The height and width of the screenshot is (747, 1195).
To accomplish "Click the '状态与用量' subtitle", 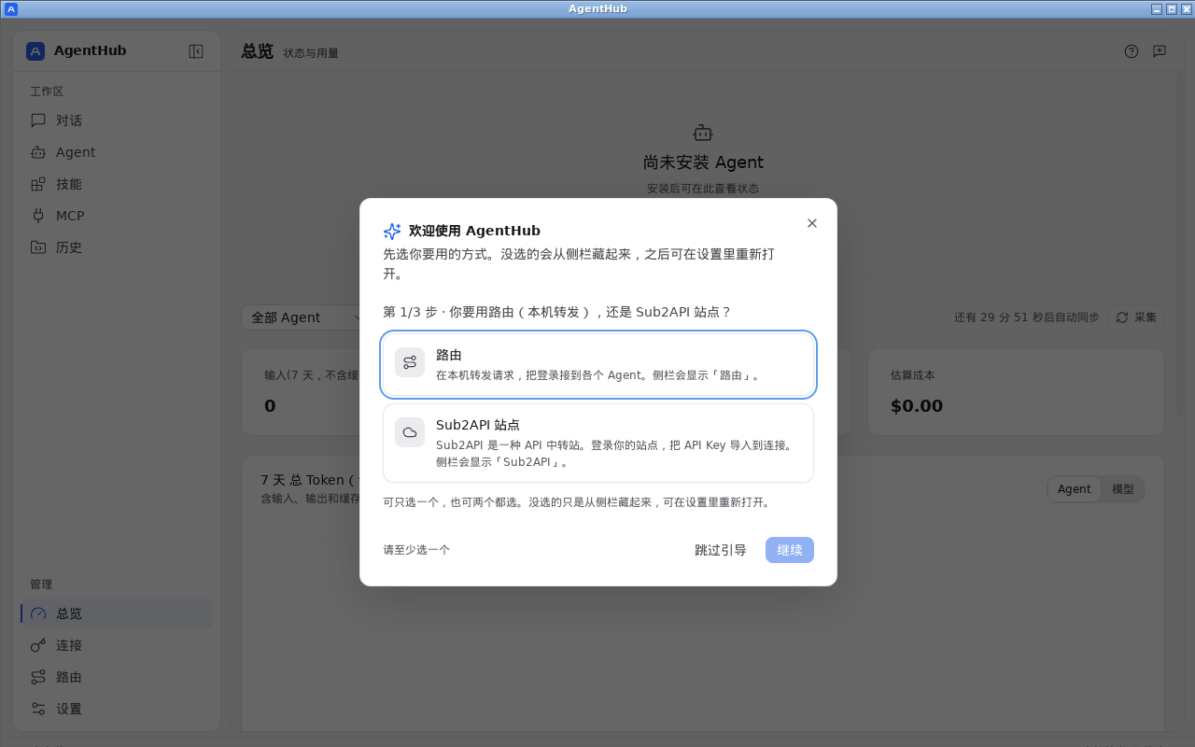I will [x=311, y=53].
